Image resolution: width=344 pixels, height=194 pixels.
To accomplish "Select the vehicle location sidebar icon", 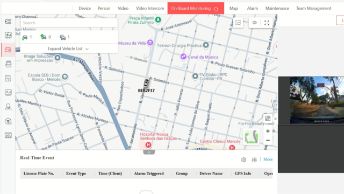I will (8, 50).
